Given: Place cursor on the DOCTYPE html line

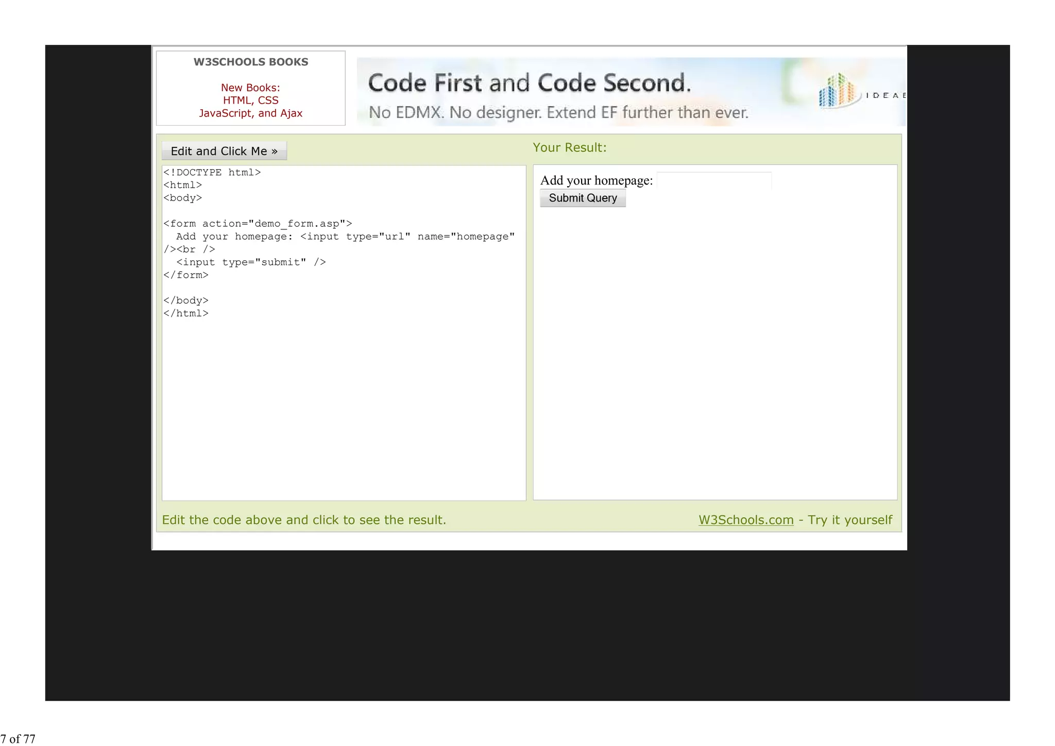Looking at the screenshot, I should pyautogui.click(x=212, y=172).
